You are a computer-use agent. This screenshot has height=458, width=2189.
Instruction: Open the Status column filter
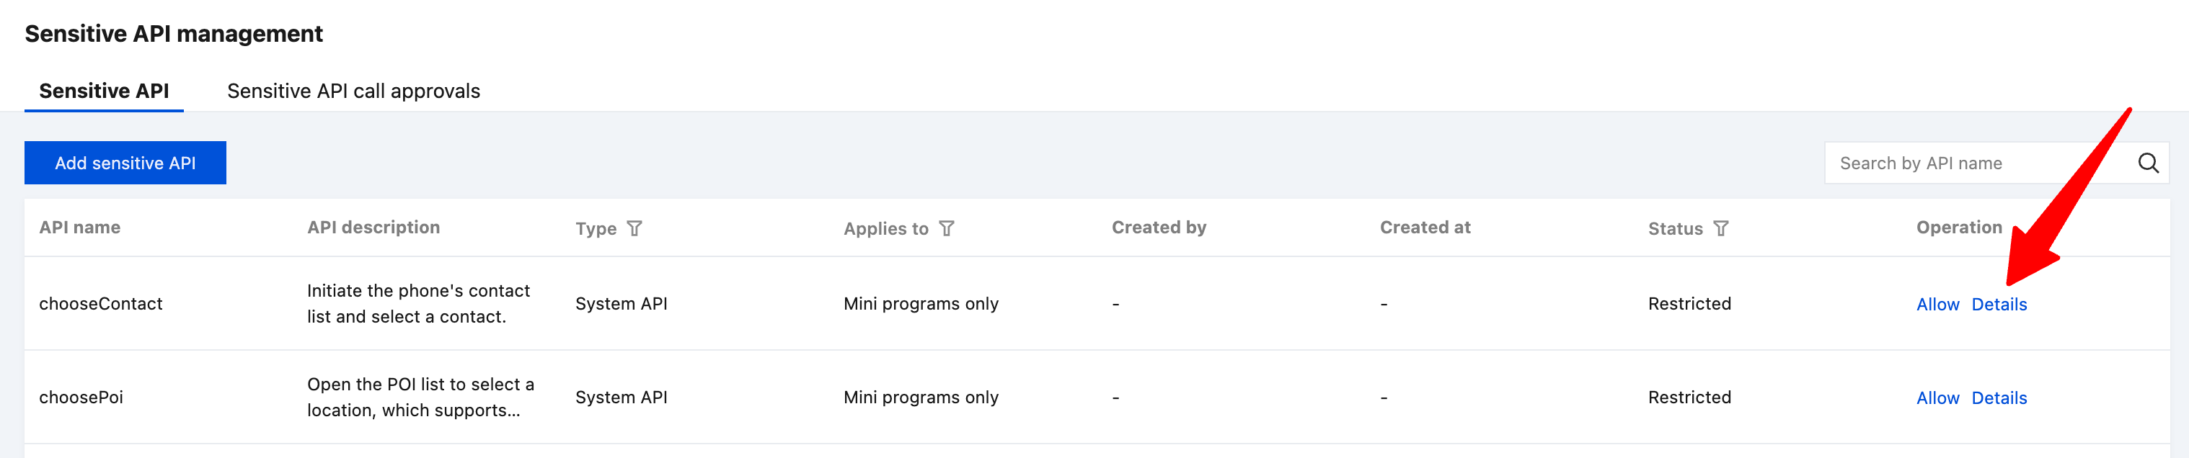1720,228
